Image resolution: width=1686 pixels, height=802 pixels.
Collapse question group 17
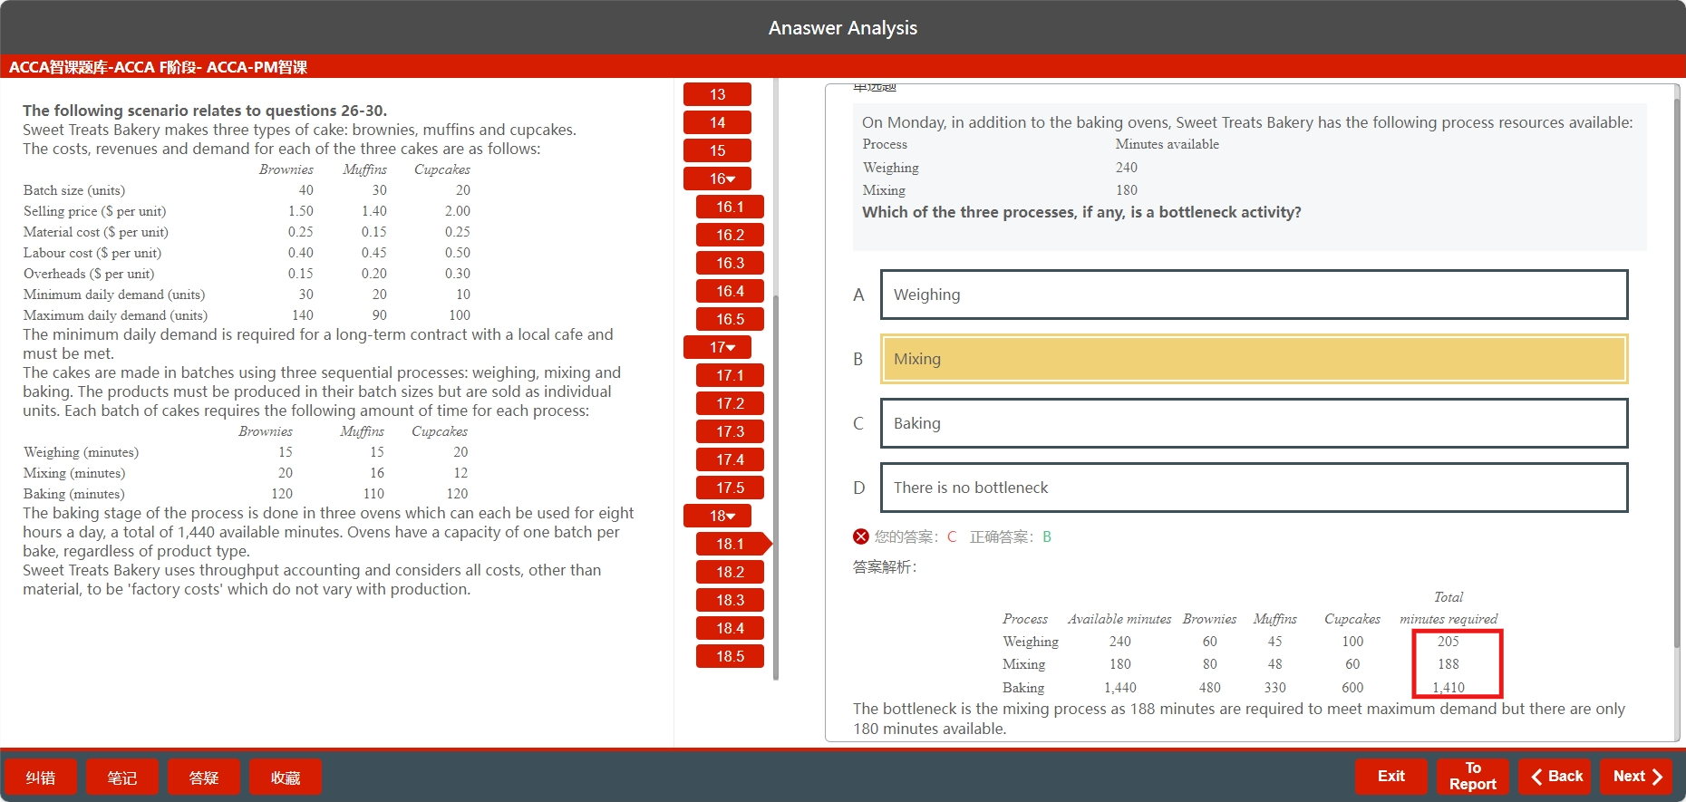pos(718,348)
